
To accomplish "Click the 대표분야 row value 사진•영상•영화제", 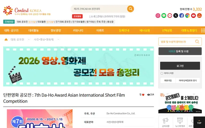I will click(x=115, y=122).
